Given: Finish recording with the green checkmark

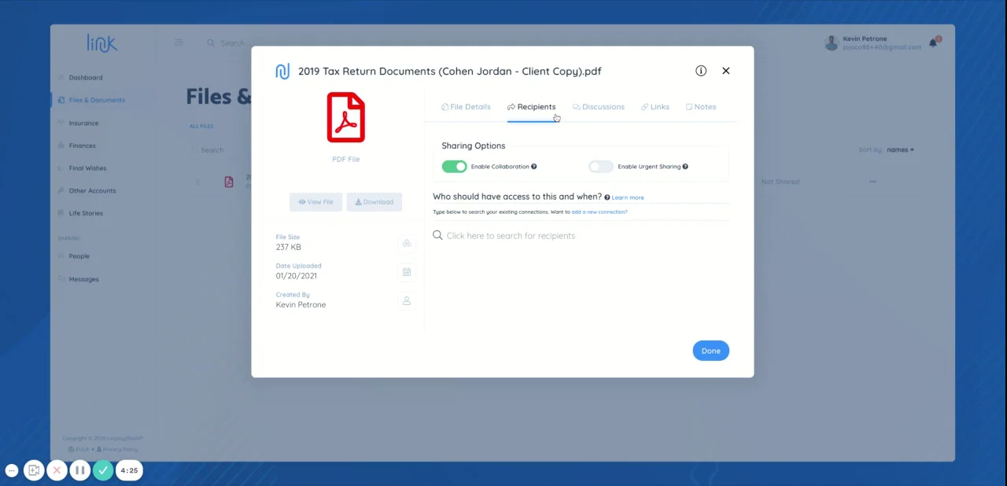Looking at the screenshot, I should (103, 470).
